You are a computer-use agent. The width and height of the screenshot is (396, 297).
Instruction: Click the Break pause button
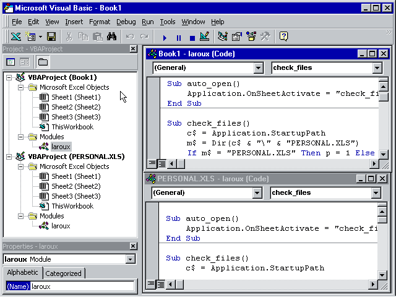(179, 38)
